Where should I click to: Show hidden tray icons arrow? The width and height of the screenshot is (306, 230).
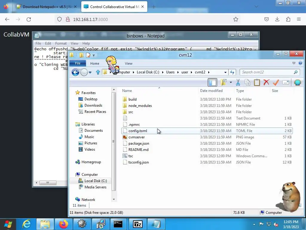[x=254, y=224]
